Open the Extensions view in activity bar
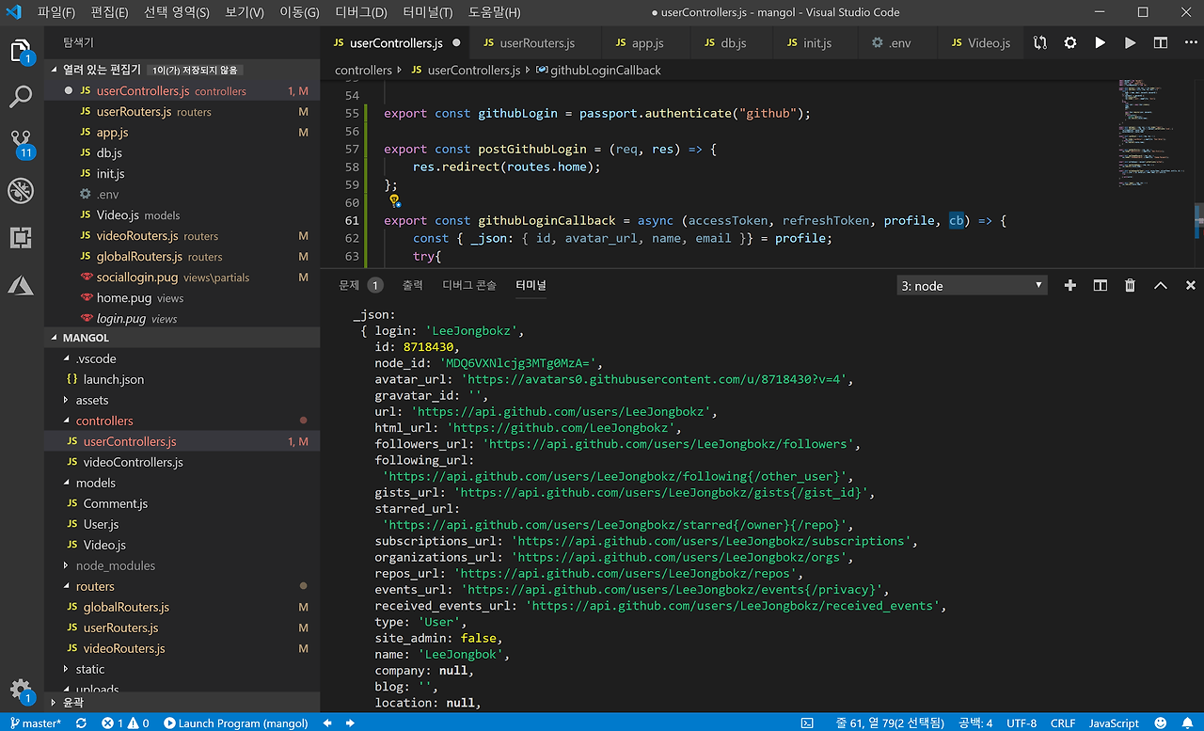Screen dimensions: 1204x731 [21, 238]
